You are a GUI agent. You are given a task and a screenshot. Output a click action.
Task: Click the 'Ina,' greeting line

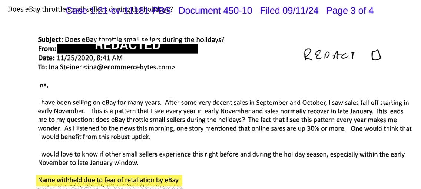click(x=43, y=86)
